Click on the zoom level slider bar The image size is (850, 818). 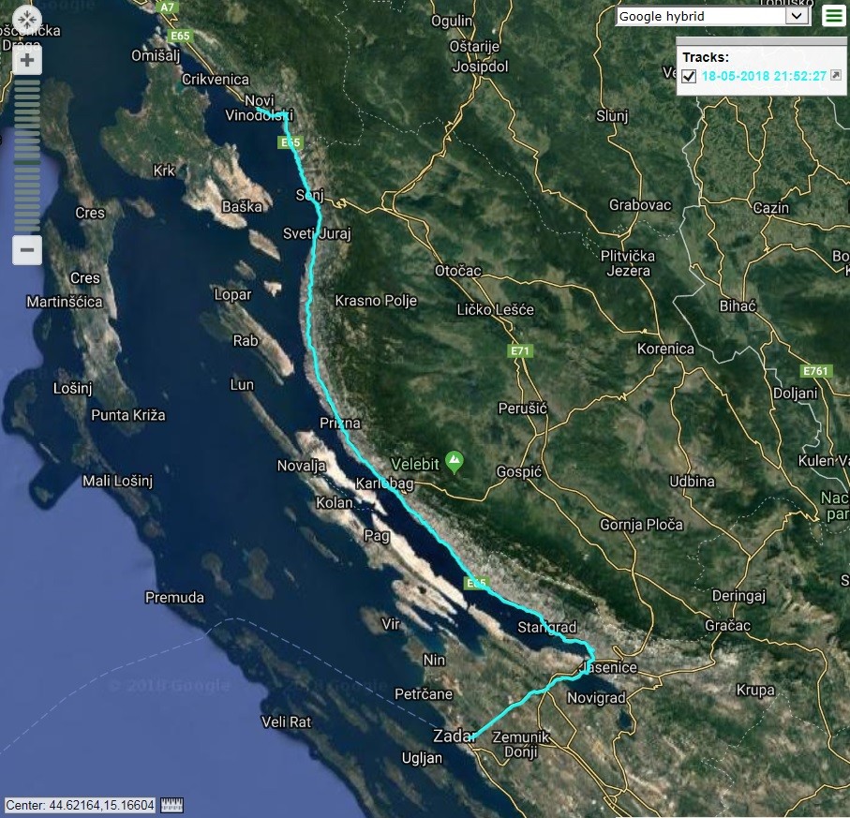pos(27,156)
